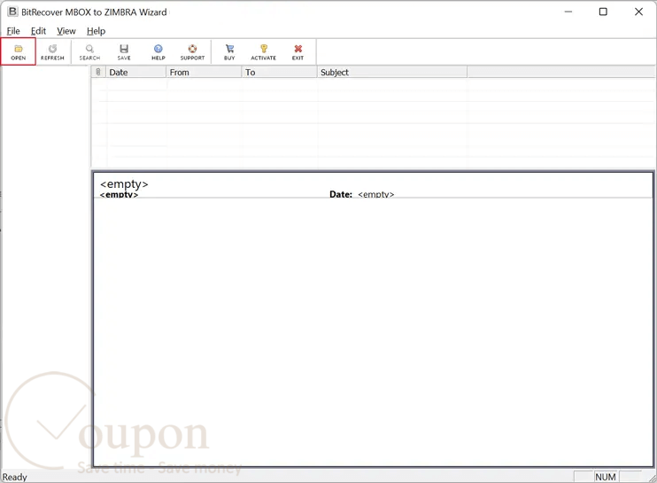Maximize the wizard window

(603, 12)
